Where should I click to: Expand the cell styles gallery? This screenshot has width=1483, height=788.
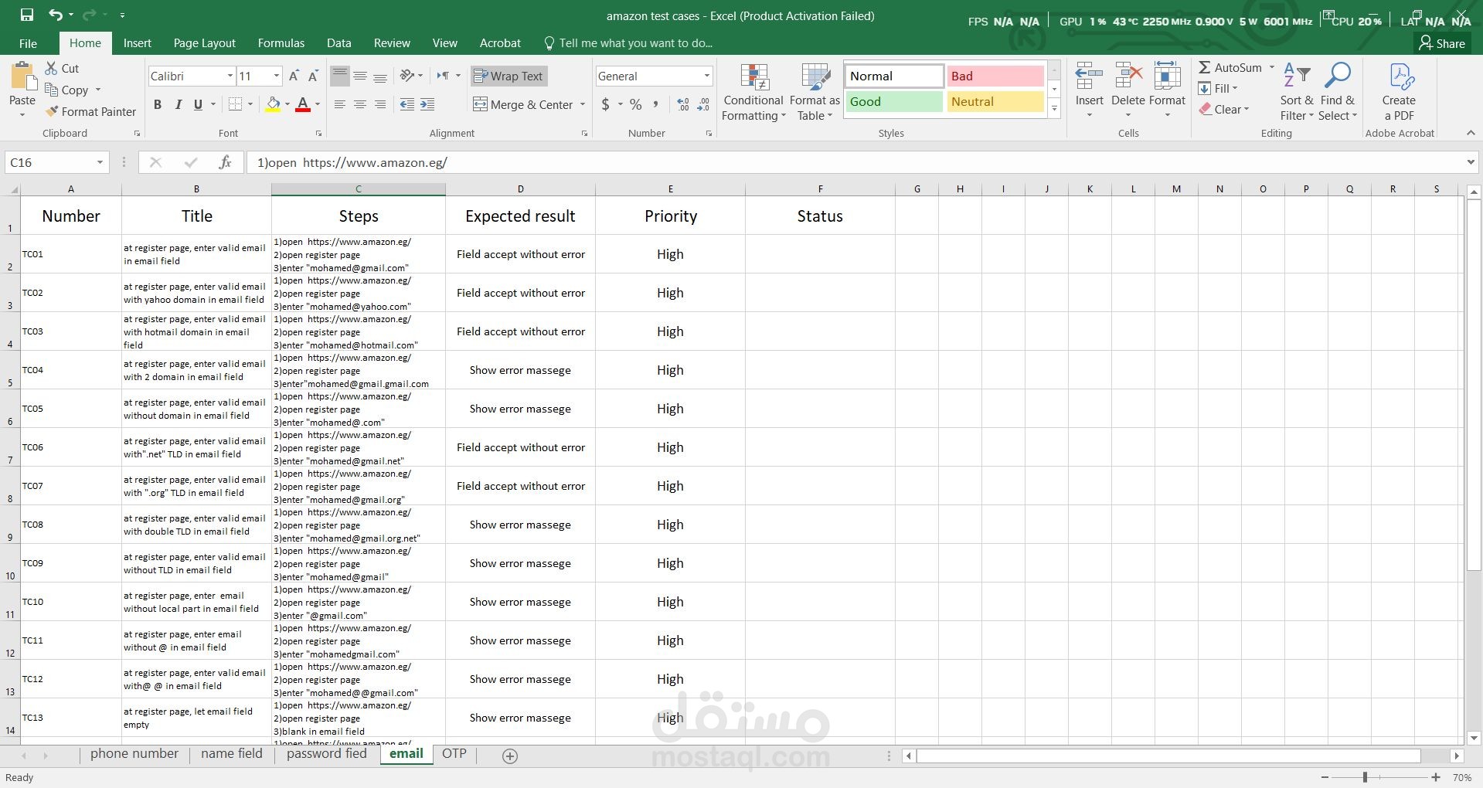pos(1054,110)
